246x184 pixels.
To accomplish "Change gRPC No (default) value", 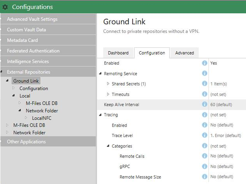I will point(222,166).
